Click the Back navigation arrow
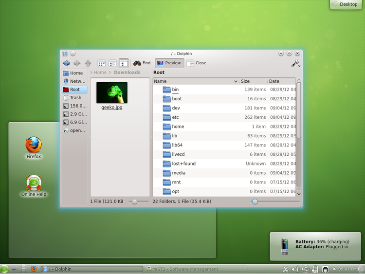This screenshot has height=274, width=365. tap(66, 63)
